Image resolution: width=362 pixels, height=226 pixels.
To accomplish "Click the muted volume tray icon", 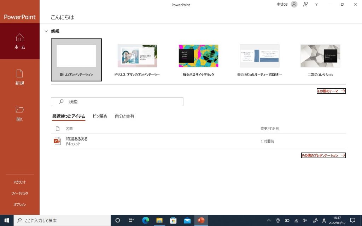I will point(305,220).
